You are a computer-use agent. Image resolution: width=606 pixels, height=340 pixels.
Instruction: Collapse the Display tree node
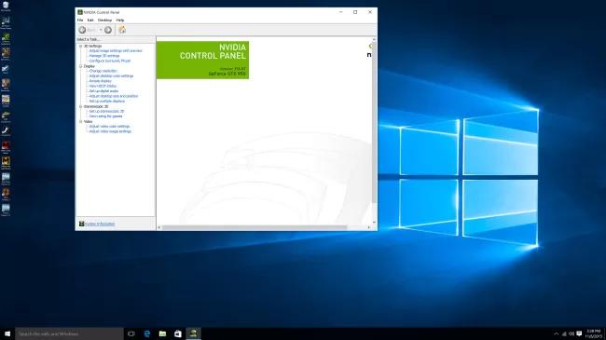[81, 66]
